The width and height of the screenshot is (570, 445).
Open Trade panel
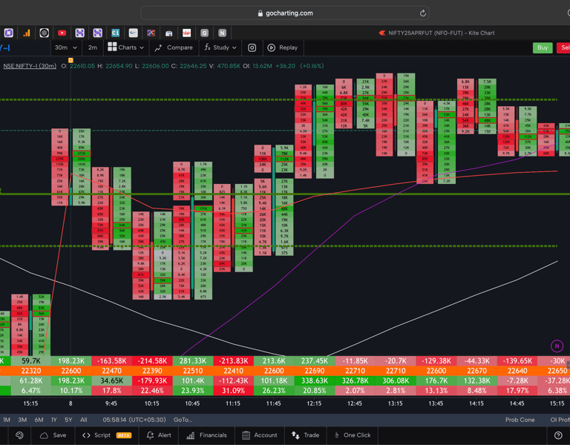(305, 435)
